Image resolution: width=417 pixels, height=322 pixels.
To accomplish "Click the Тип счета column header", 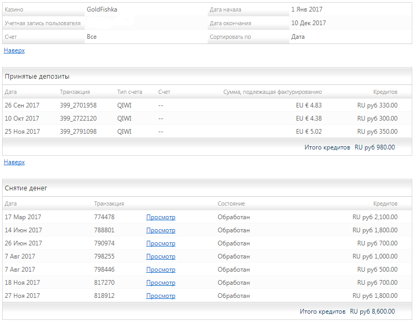I will [129, 92].
